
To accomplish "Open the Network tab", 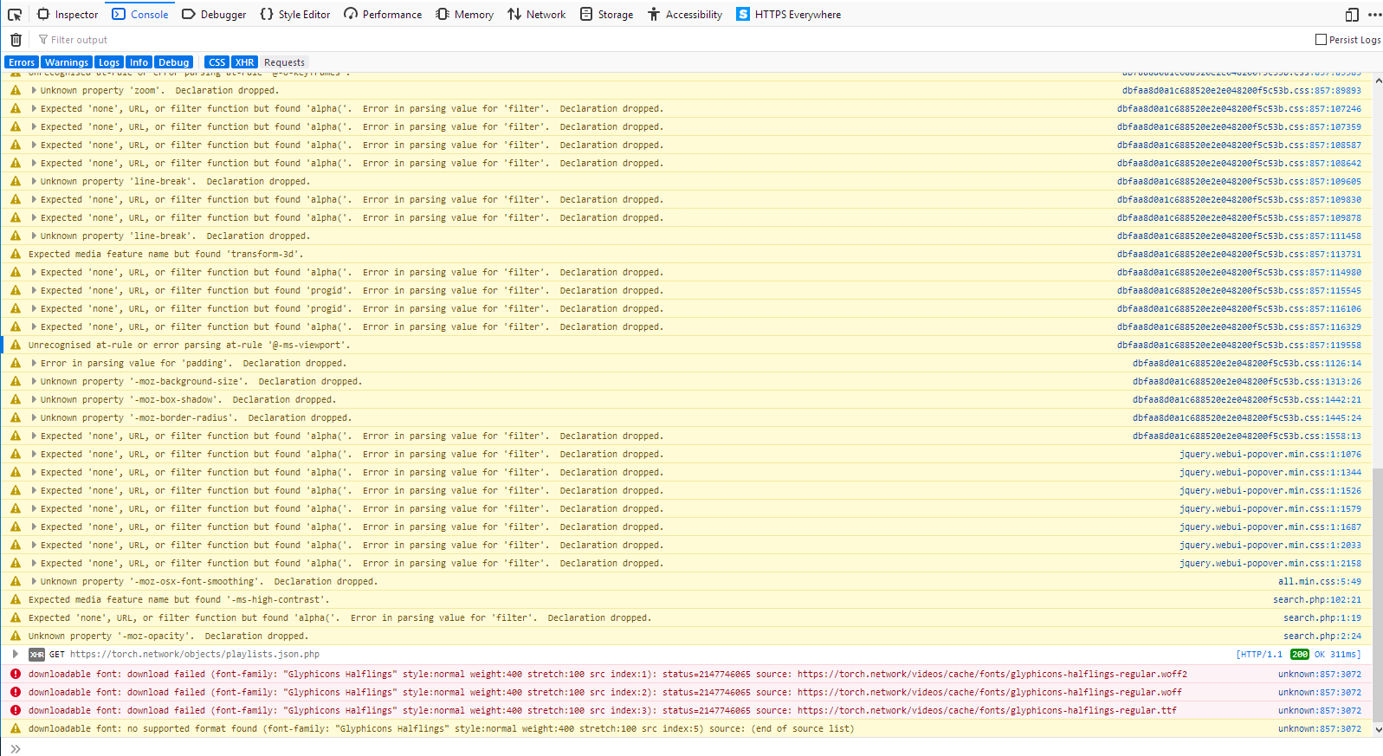I will [x=537, y=15].
